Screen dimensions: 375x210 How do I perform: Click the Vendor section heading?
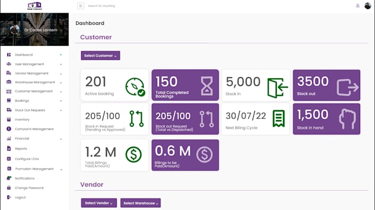pyautogui.click(x=92, y=185)
